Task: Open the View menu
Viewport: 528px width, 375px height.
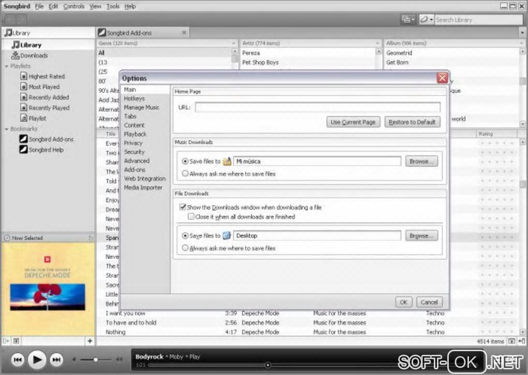Action: [95, 6]
